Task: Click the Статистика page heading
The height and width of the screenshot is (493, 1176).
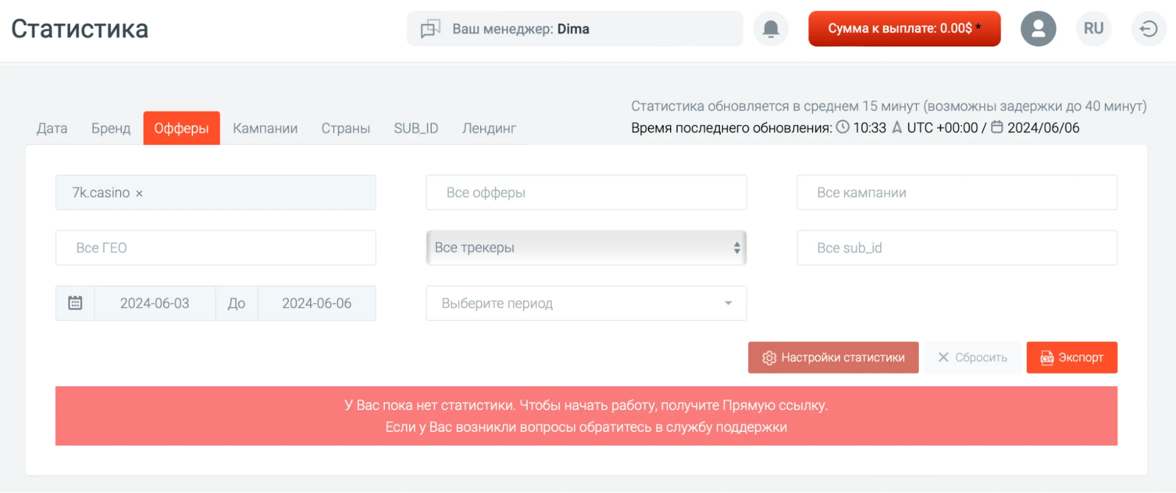Action: coord(80,29)
